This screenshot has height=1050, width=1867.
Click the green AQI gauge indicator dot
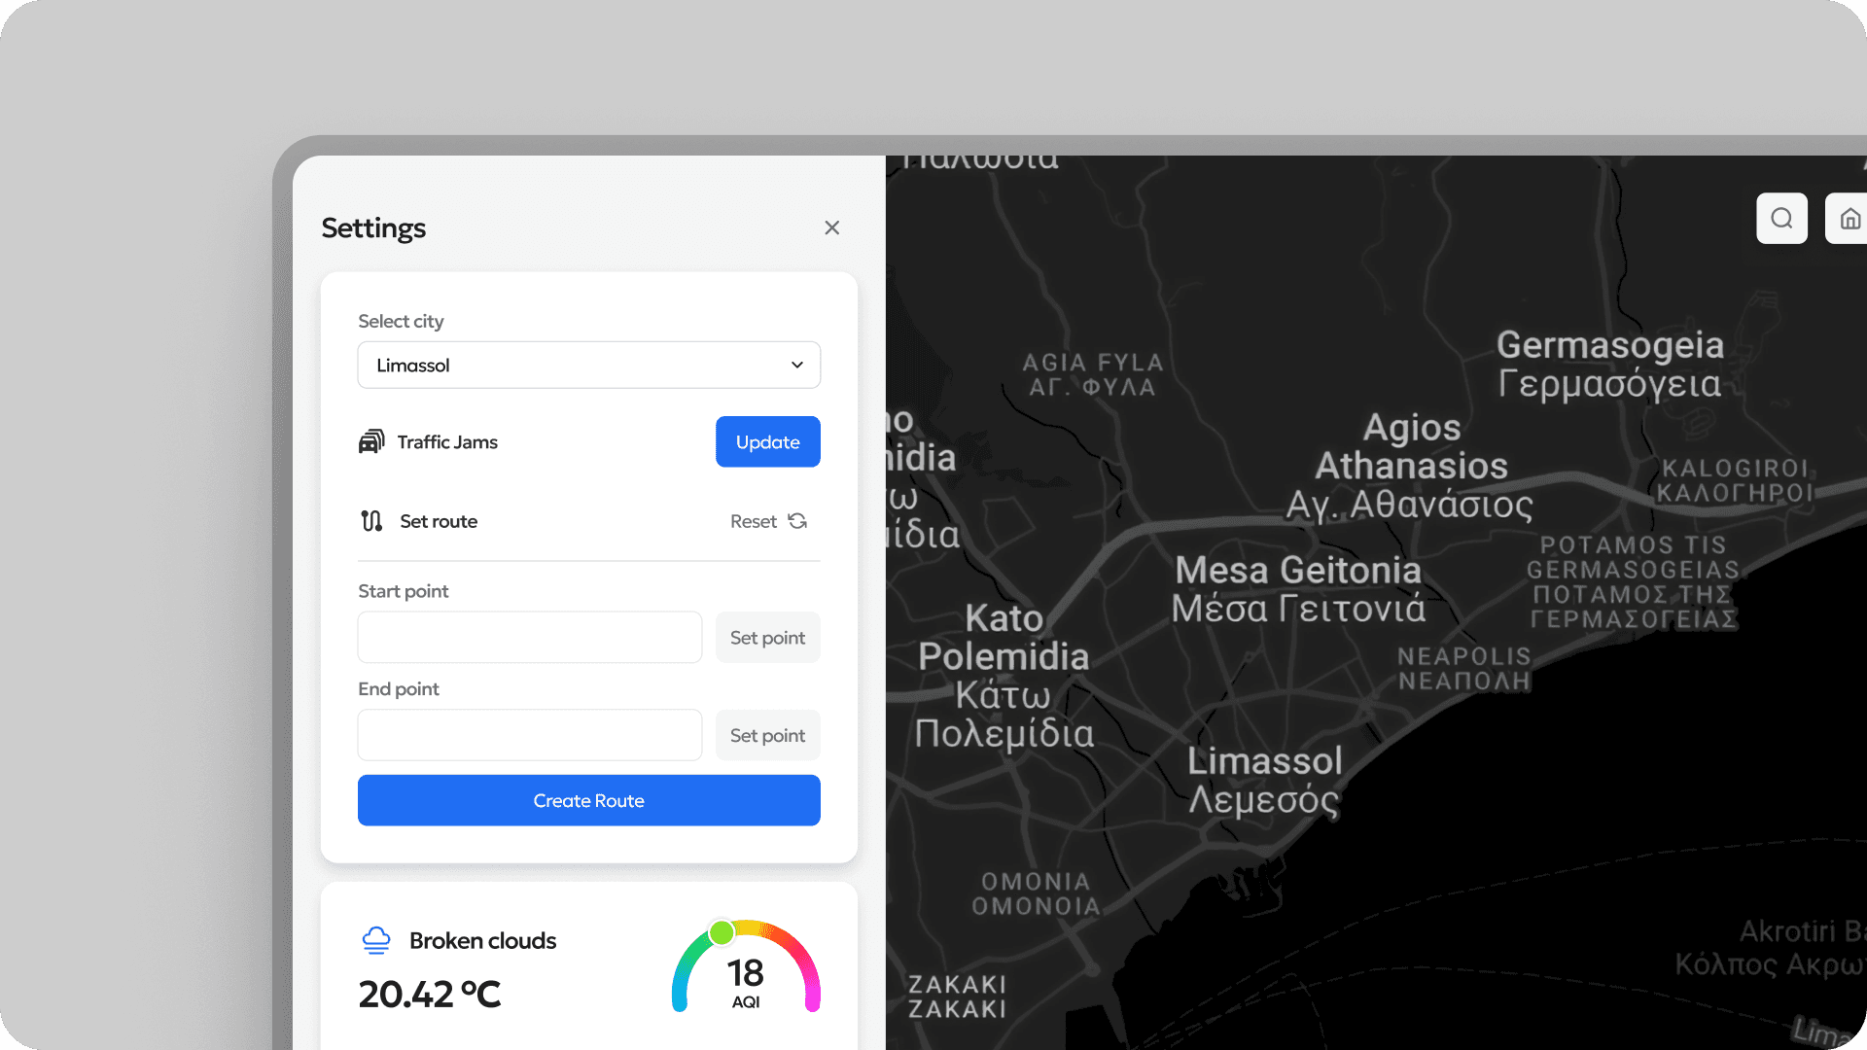tap(722, 933)
